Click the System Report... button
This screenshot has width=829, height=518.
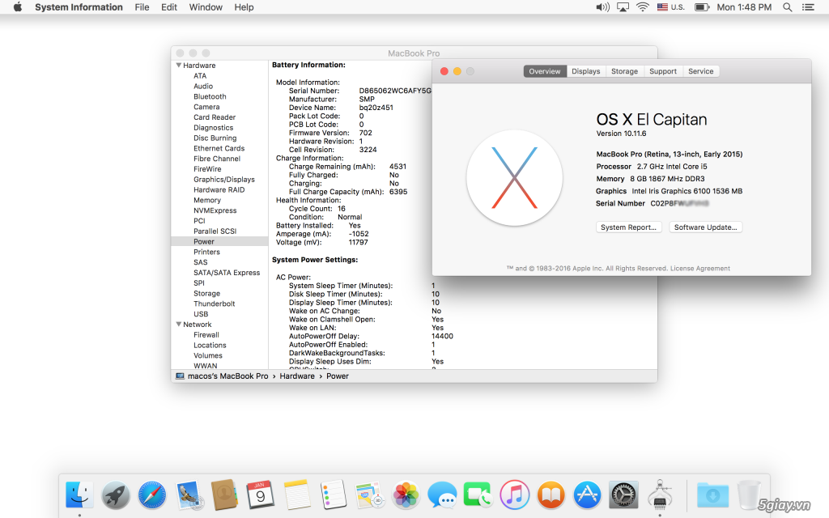[628, 227]
